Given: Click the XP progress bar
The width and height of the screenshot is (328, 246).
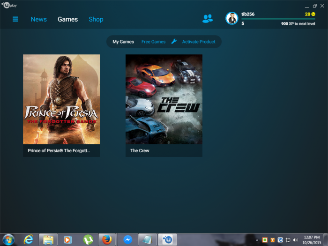Looking at the screenshot, I should (278, 19).
